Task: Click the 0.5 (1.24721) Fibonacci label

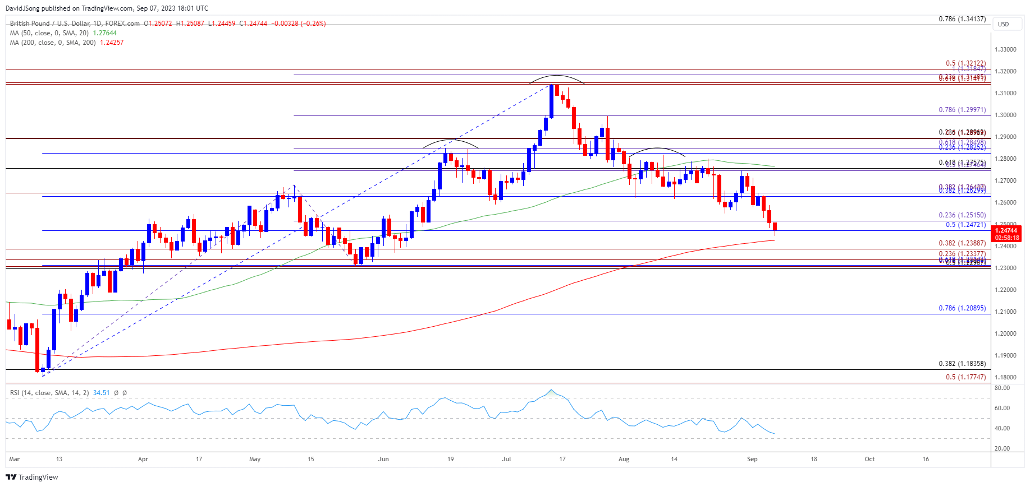Action: click(965, 225)
